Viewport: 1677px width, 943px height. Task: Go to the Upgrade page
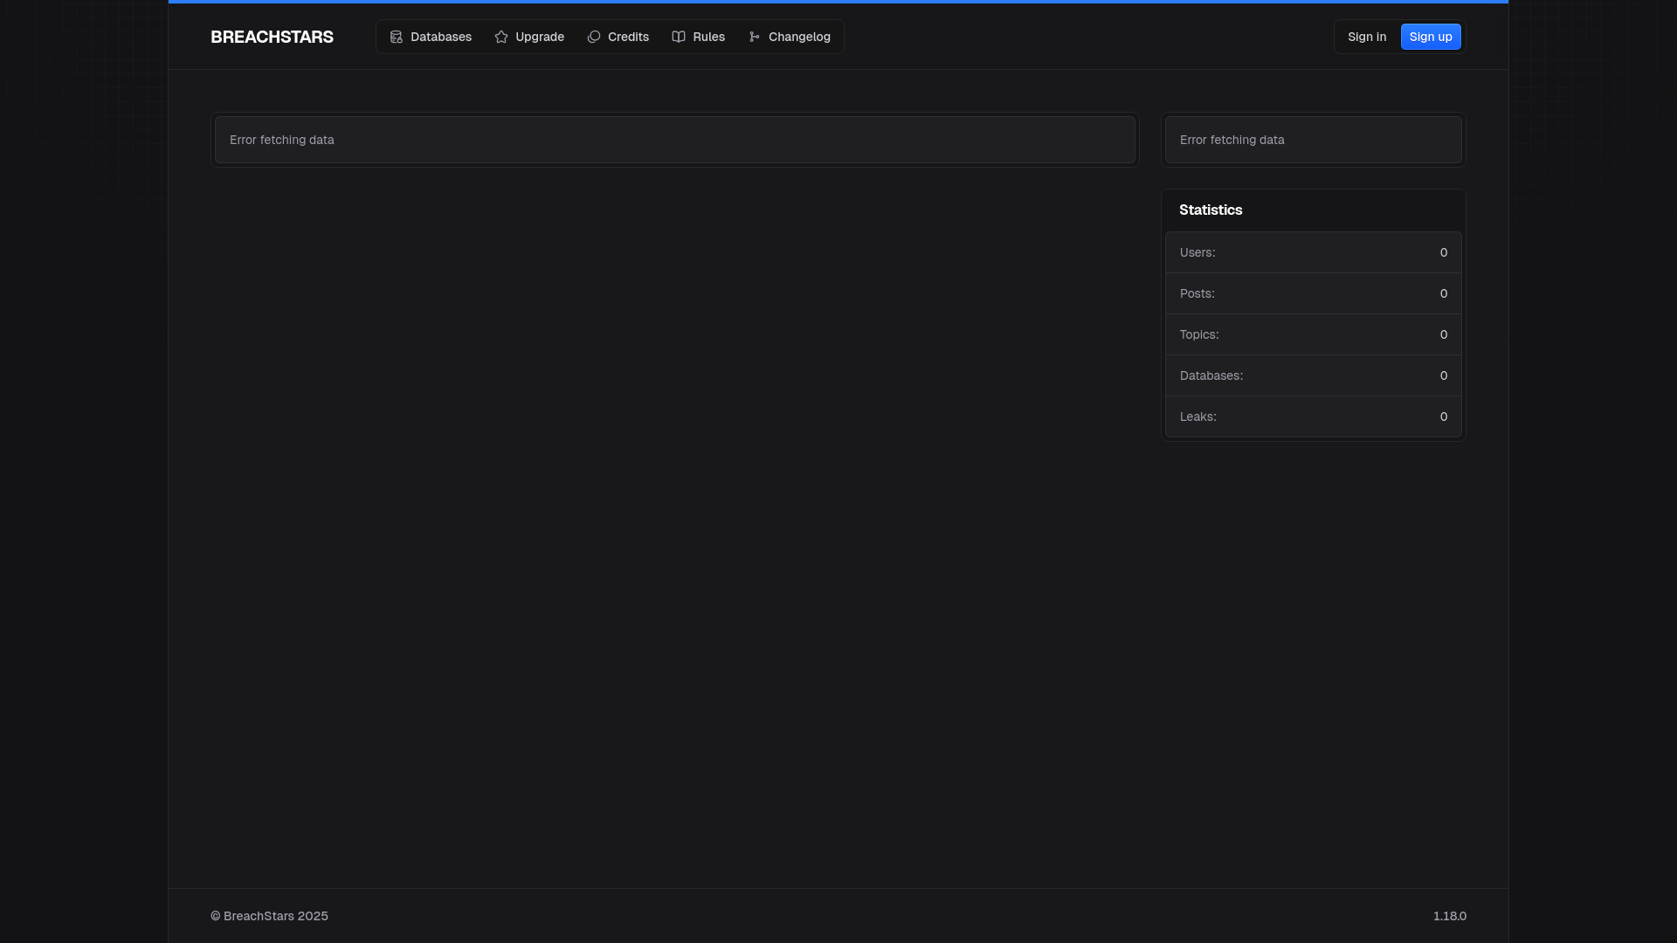click(x=529, y=37)
